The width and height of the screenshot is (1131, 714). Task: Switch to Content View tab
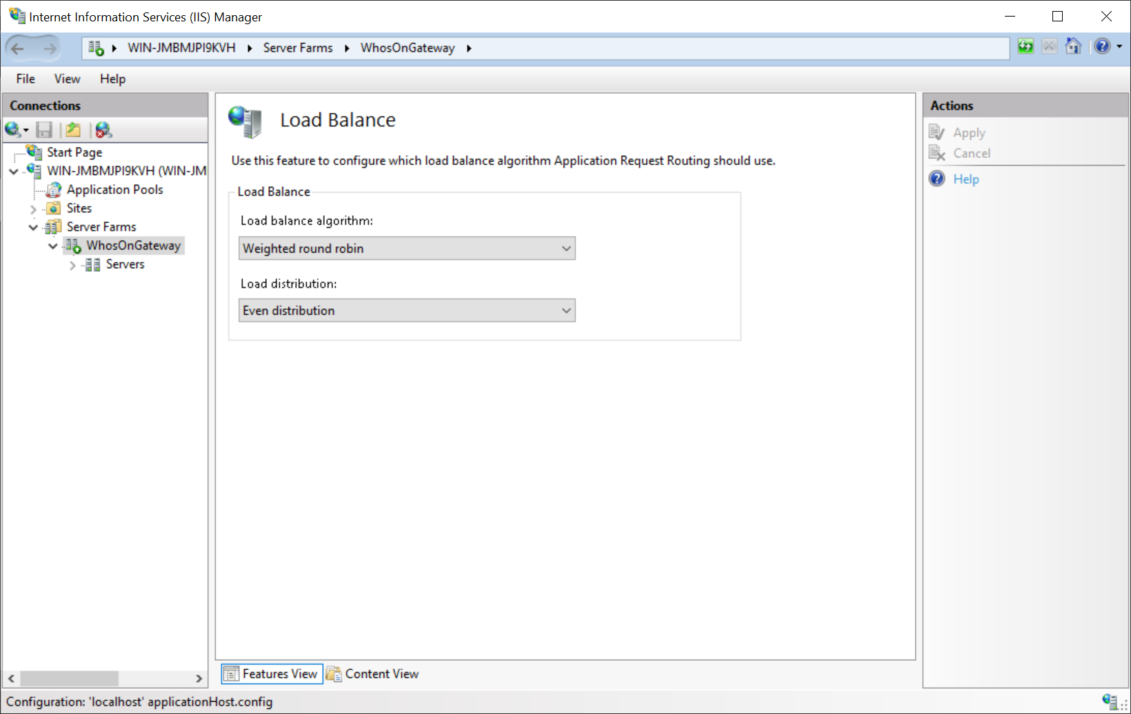[372, 674]
